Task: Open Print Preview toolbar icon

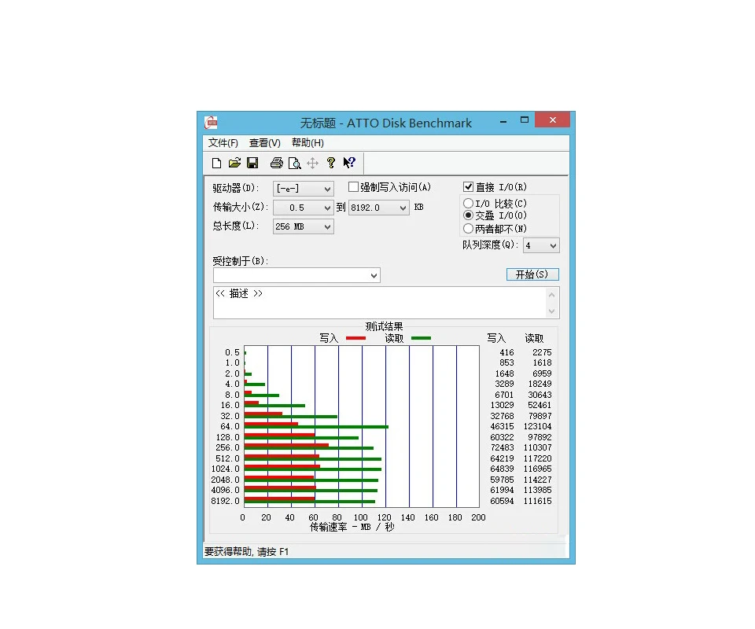Action: 294,163
